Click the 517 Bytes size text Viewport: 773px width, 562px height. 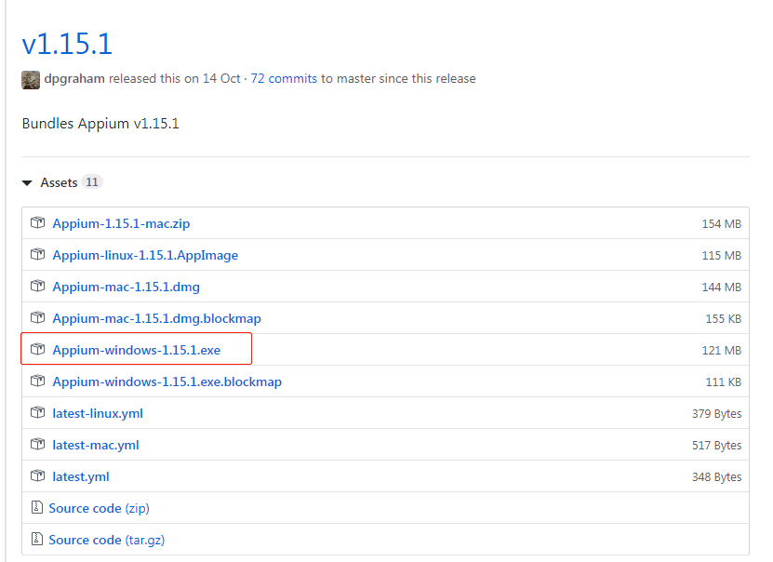[716, 446]
